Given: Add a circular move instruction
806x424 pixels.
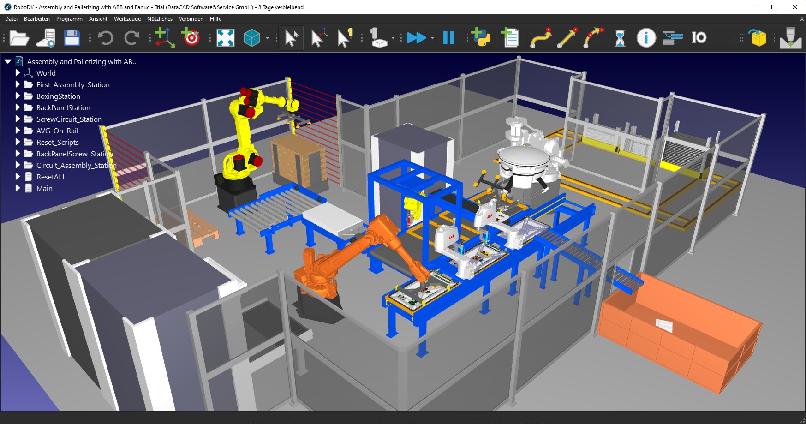Looking at the screenshot, I should click(593, 38).
